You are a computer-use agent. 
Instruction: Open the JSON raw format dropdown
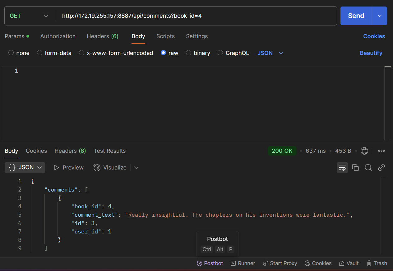click(x=270, y=53)
